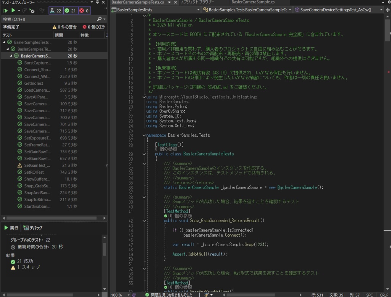The width and height of the screenshot is (391, 297).
Task: Open the run button dropdown arrow
Action: click(19, 11)
